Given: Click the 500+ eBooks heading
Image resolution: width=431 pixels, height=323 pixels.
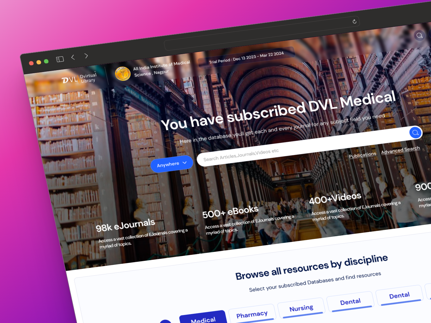Looking at the screenshot, I should [230, 212].
